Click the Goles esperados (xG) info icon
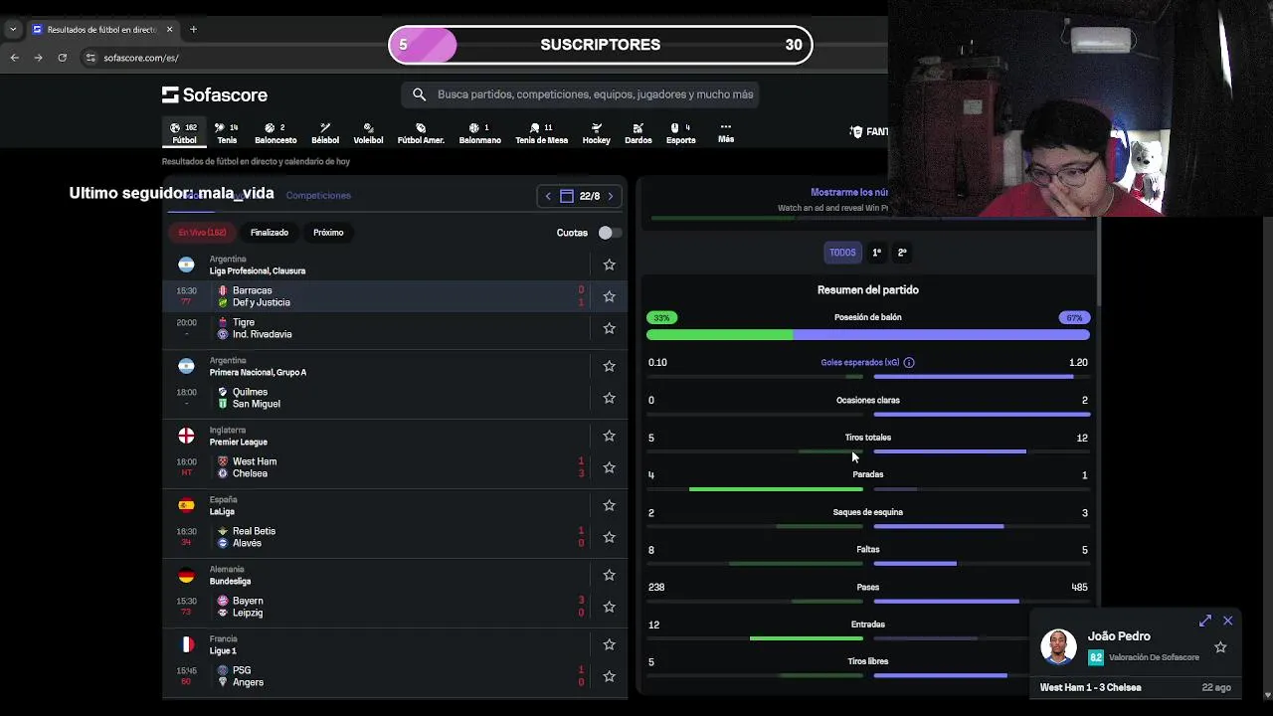This screenshot has height=716, width=1273. tap(909, 363)
